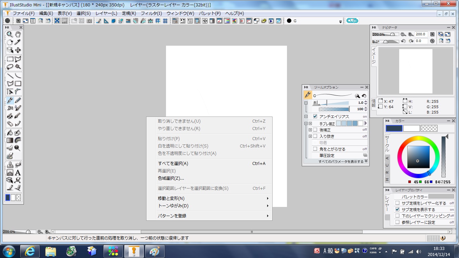Expand the 後補正 settings tree node
This screenshot has width=459, height=258.
[x=310, y=130]
